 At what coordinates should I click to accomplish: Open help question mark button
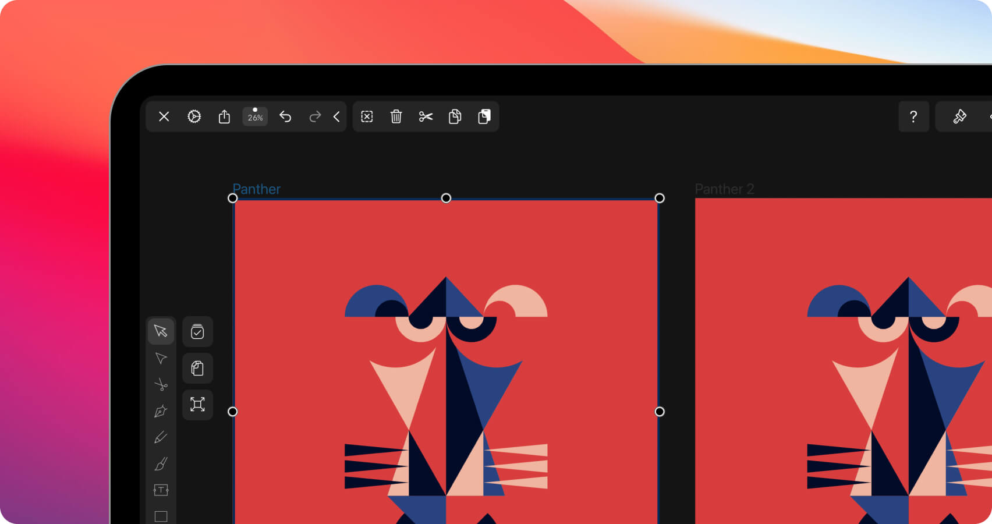913,116
